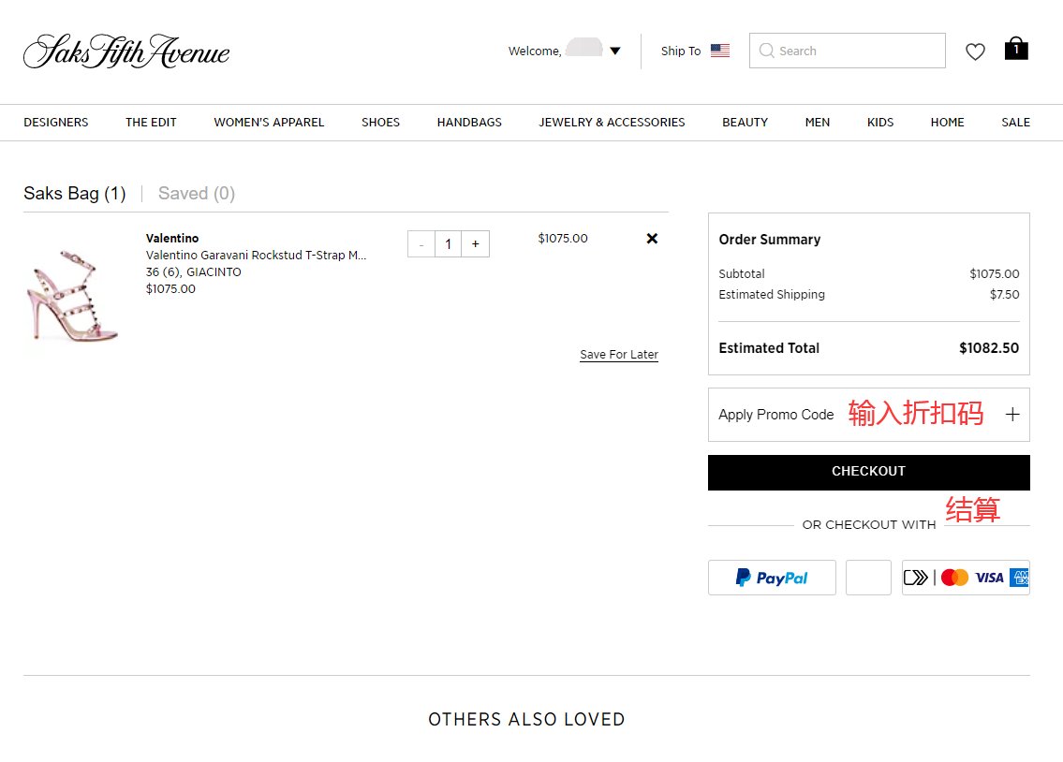Click the black CHECKOUT button

868,472
